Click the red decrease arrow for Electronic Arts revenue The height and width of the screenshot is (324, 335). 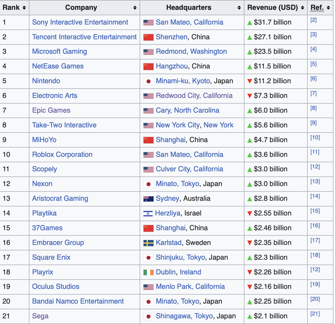(x=250, y=96)
